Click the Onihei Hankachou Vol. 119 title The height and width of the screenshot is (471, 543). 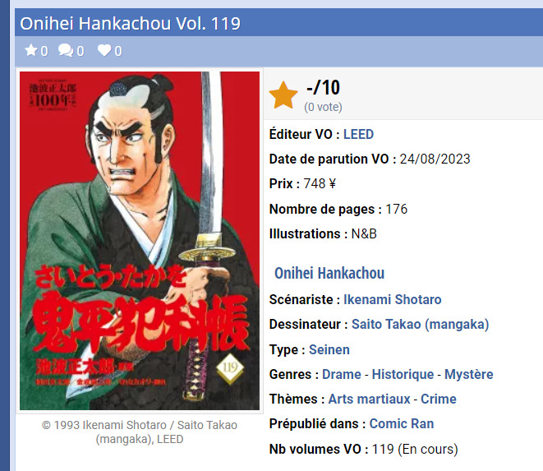(x=131, y=24)
